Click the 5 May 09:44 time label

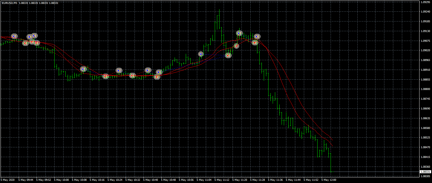pyautogui.click(x=26, y=180)
